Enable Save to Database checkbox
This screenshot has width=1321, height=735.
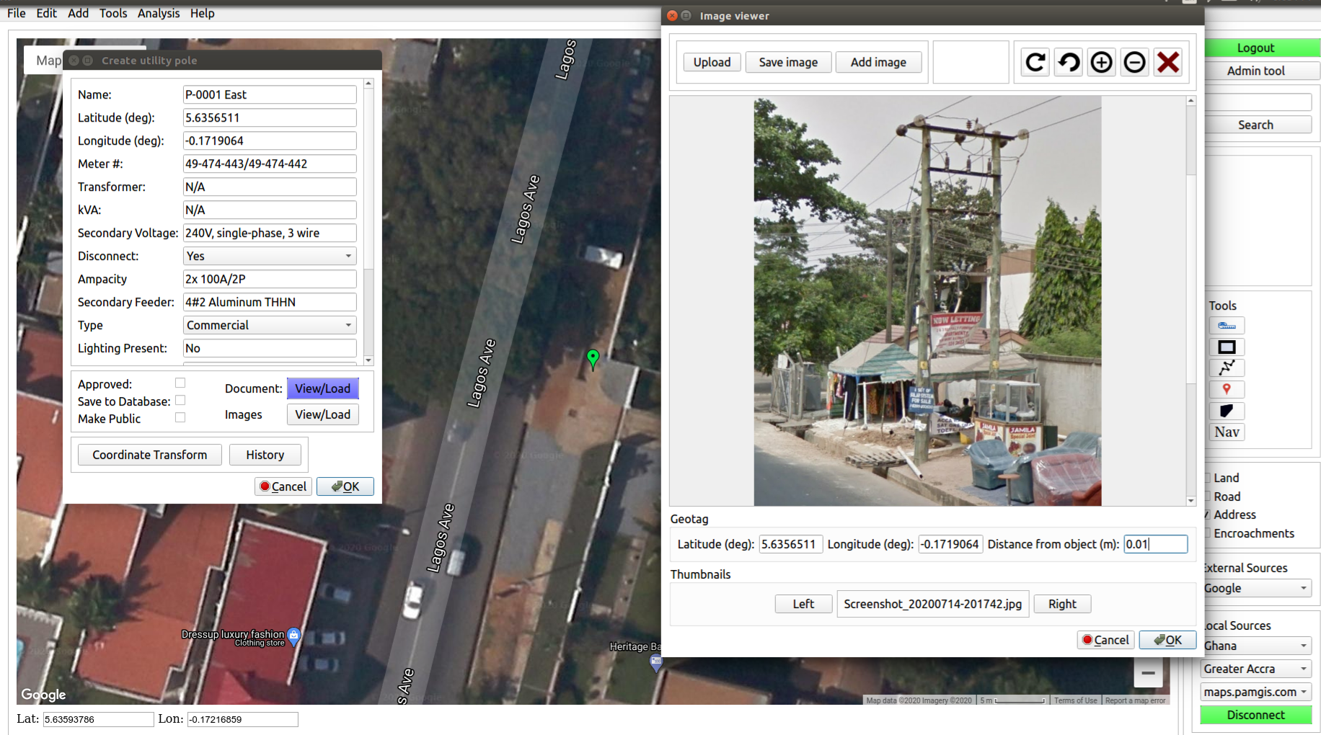coord(180,401)
